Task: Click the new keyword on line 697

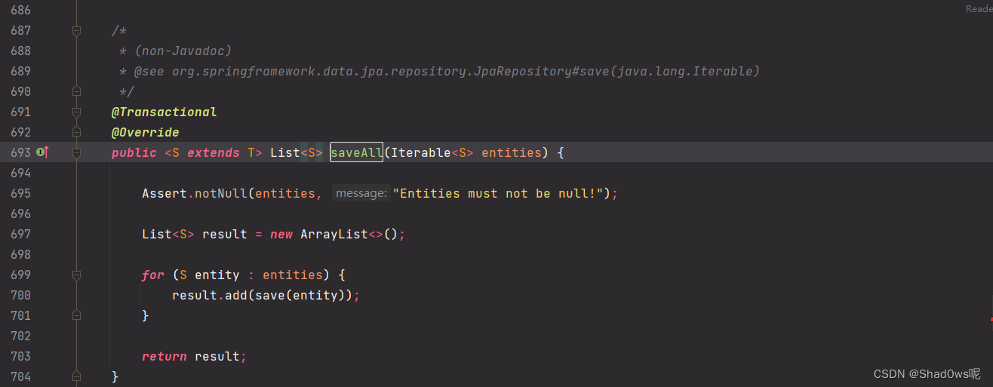Action: [x=281, y=234]
